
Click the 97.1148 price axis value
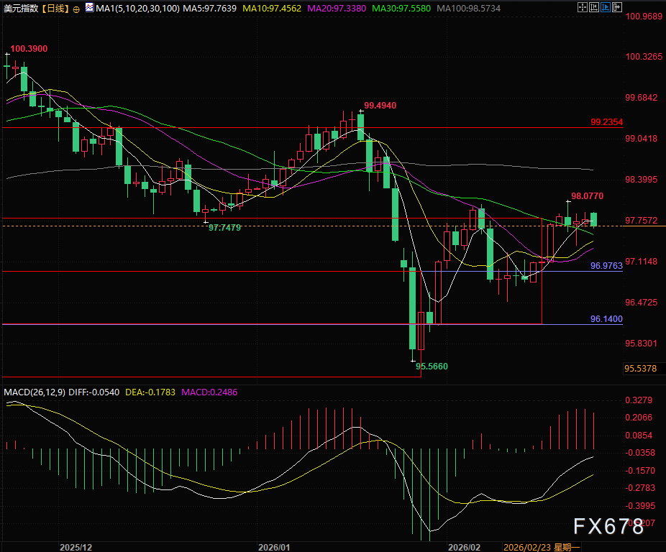point(642,261)
